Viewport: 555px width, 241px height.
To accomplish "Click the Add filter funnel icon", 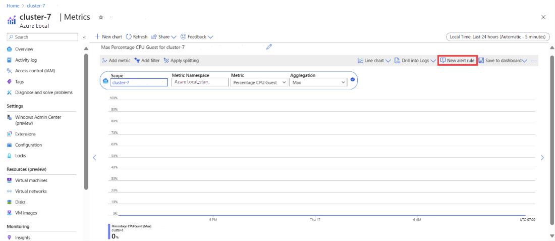I will [137, 61].
